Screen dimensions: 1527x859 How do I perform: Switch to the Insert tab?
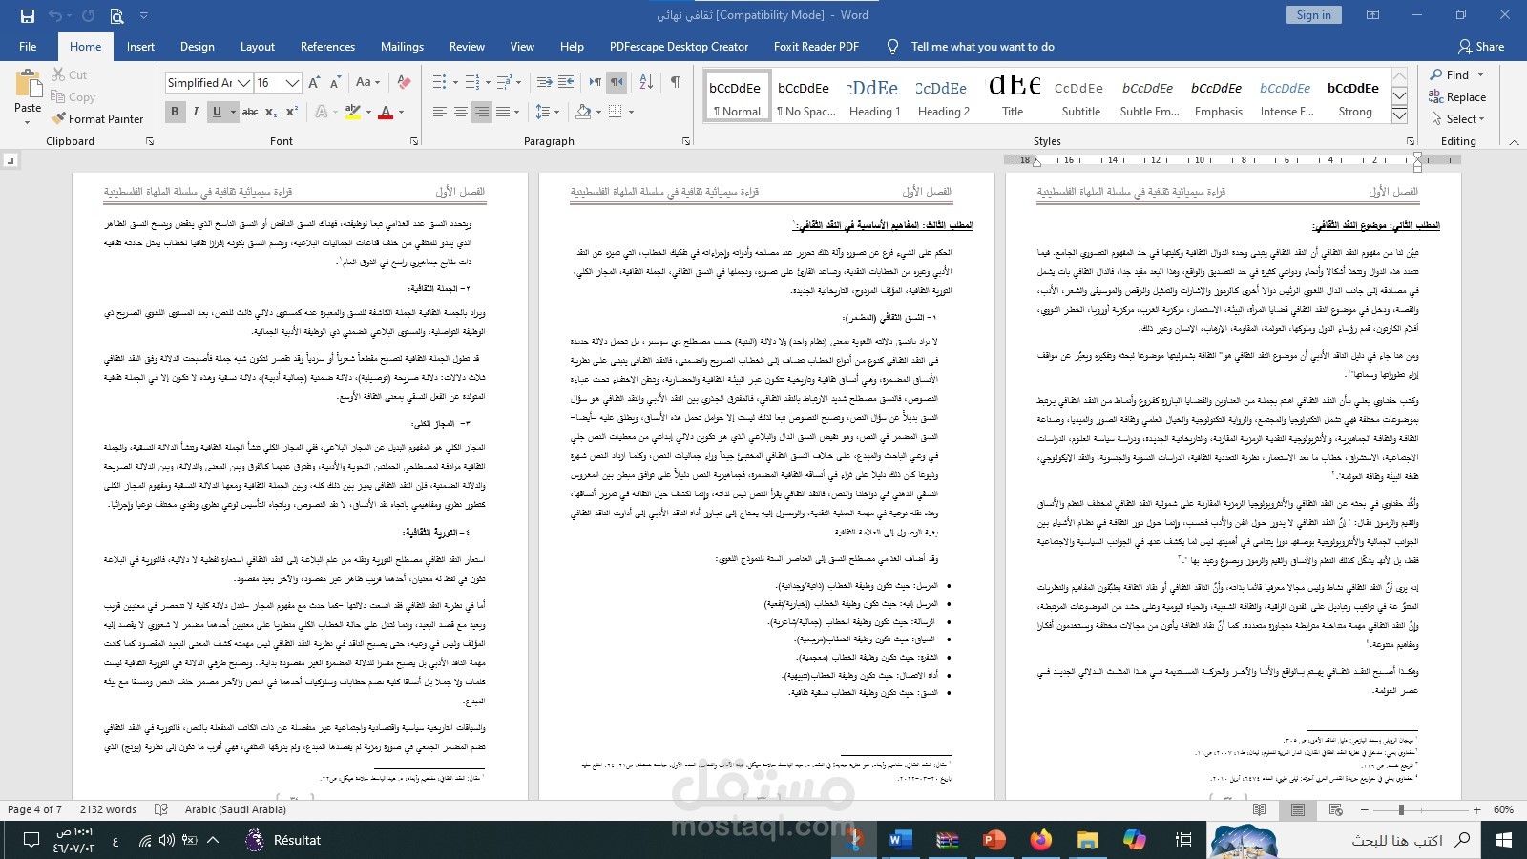[140, 47]
